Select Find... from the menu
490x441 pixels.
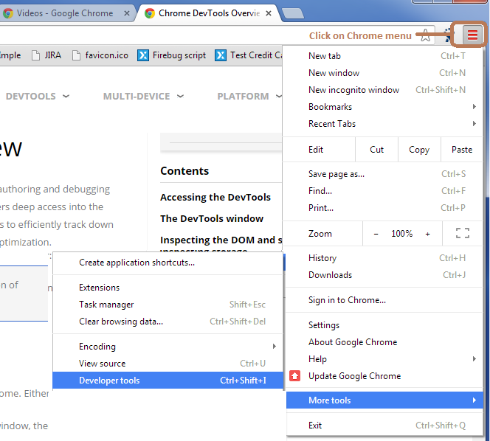point(384,191)
